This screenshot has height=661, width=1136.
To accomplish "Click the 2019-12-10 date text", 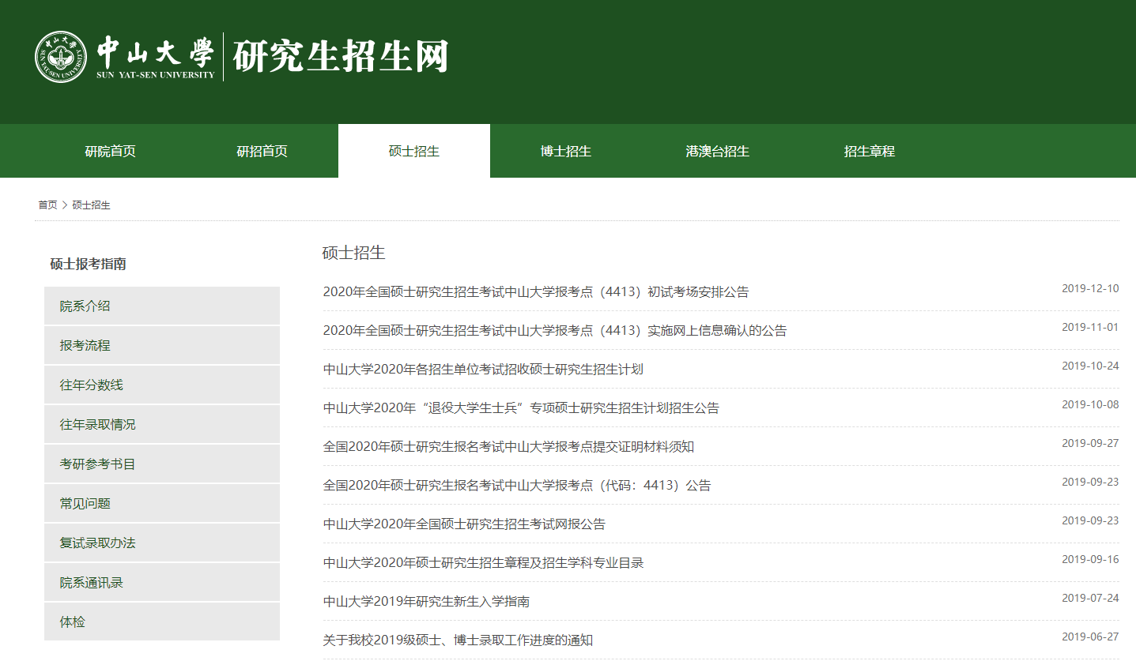I will click(x=1090, y=288).
